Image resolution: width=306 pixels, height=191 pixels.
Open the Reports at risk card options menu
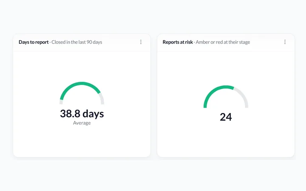pyautogui.click(x=285, y=42)
